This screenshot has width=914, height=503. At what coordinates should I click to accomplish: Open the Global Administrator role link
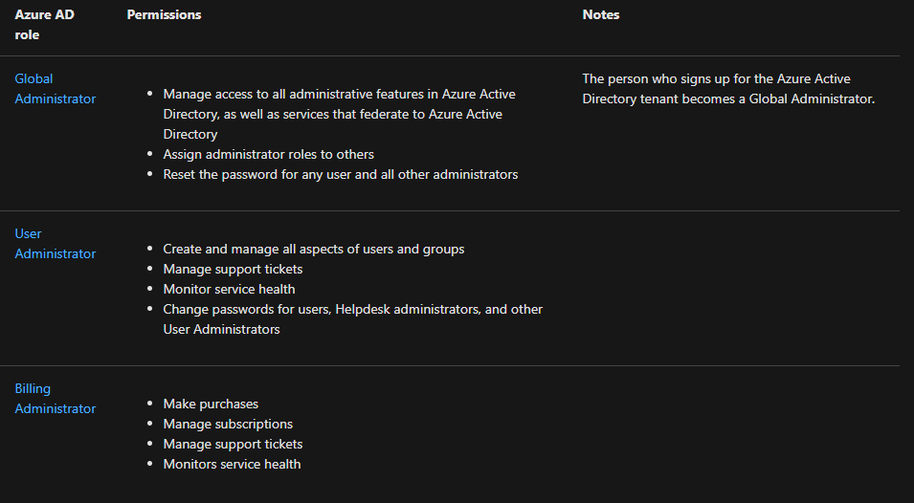click(55, 89)
